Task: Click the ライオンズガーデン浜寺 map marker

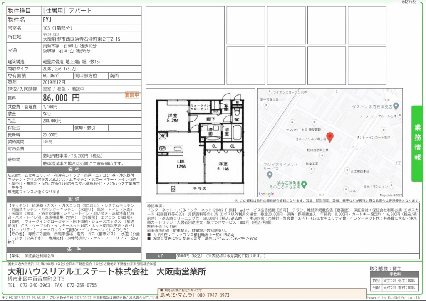Action: pyautogui.click(x=269, y=92)
